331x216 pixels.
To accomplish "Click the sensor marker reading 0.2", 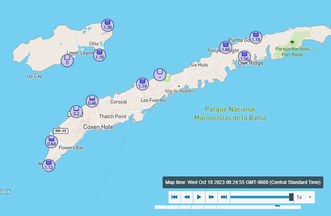I will 76,112.
